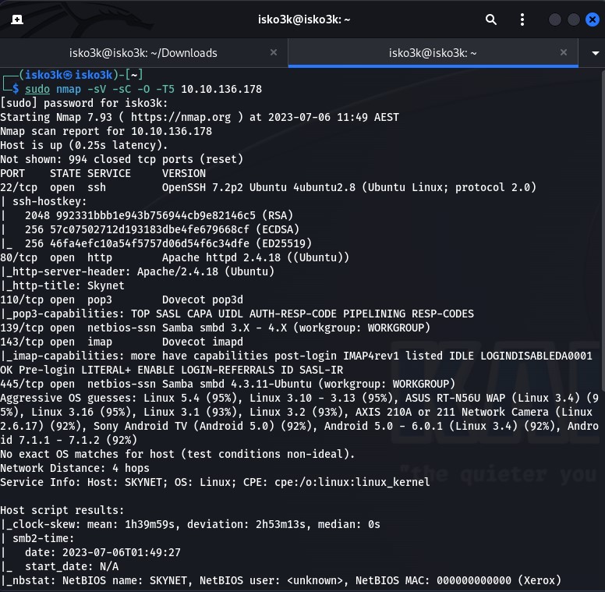The image size is (605, 592).
Task: Click the 445/tcp Samba smbd line
Action: click(228, 384)
